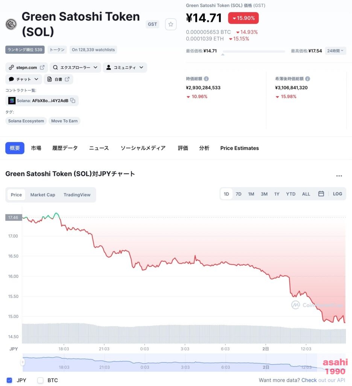This screenshot has width=352, height=386.
Task: Show info about 時価総額 market cap
Action: [x=206, y=79]
